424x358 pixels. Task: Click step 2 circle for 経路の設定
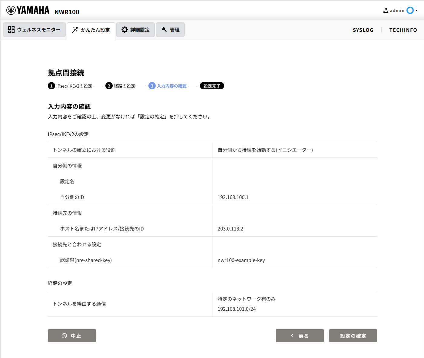pos(109,86)
